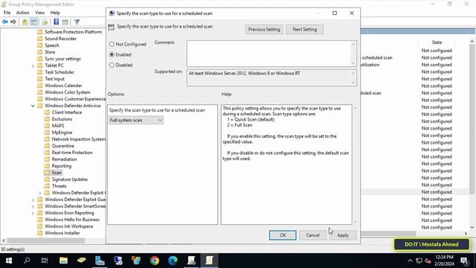Collapse the Windows Defender Antivirus tree node
This screenshot has height=268, width=476.
[x=33, y=106]
